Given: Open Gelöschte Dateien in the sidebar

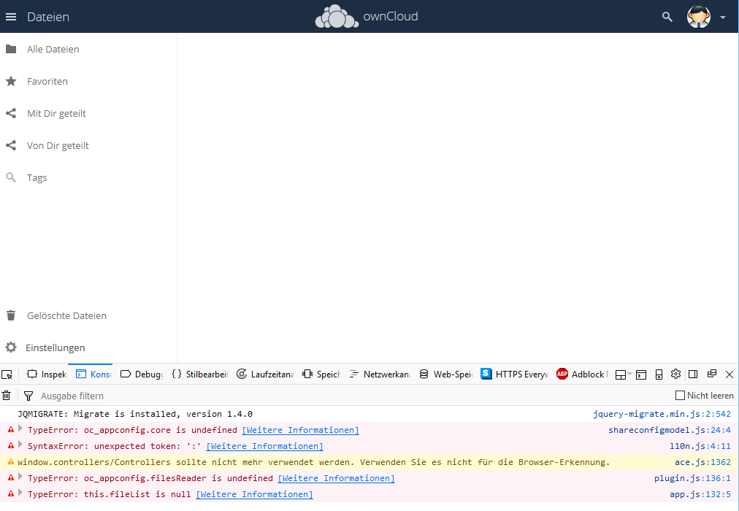Looking at the screenshot, I should point(66,315).
